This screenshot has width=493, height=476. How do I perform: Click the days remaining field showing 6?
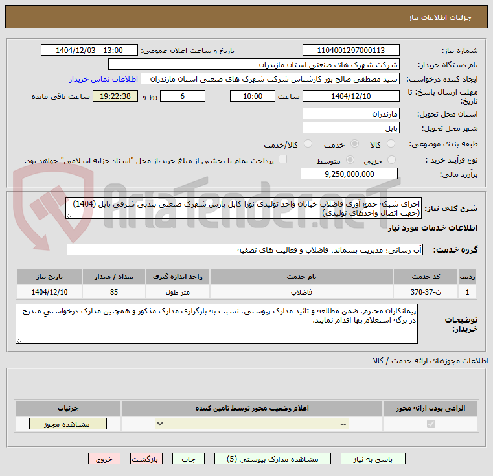183,96
